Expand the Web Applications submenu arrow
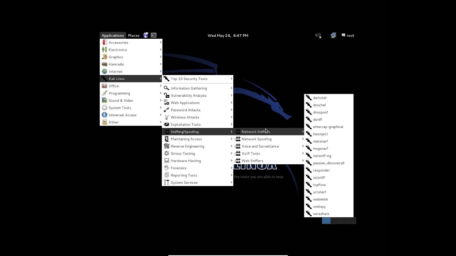Viewport: 456px width, 256px height. coord(232,103)
